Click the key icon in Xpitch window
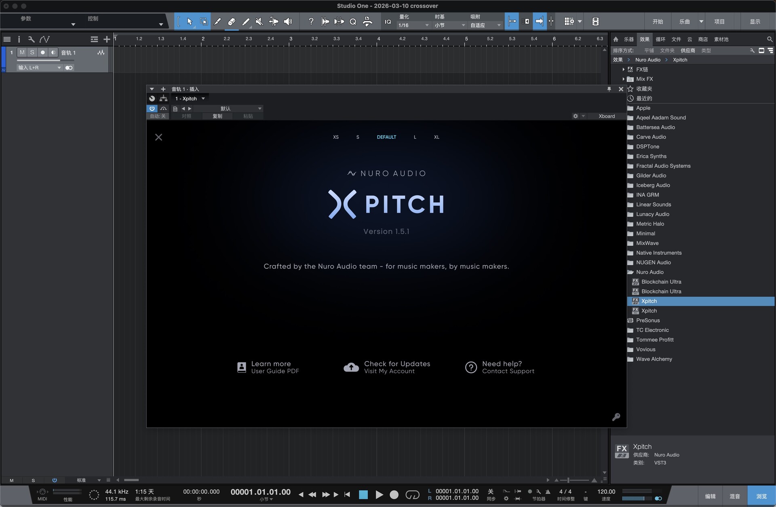The image size is (776, 507). (616, 417)
